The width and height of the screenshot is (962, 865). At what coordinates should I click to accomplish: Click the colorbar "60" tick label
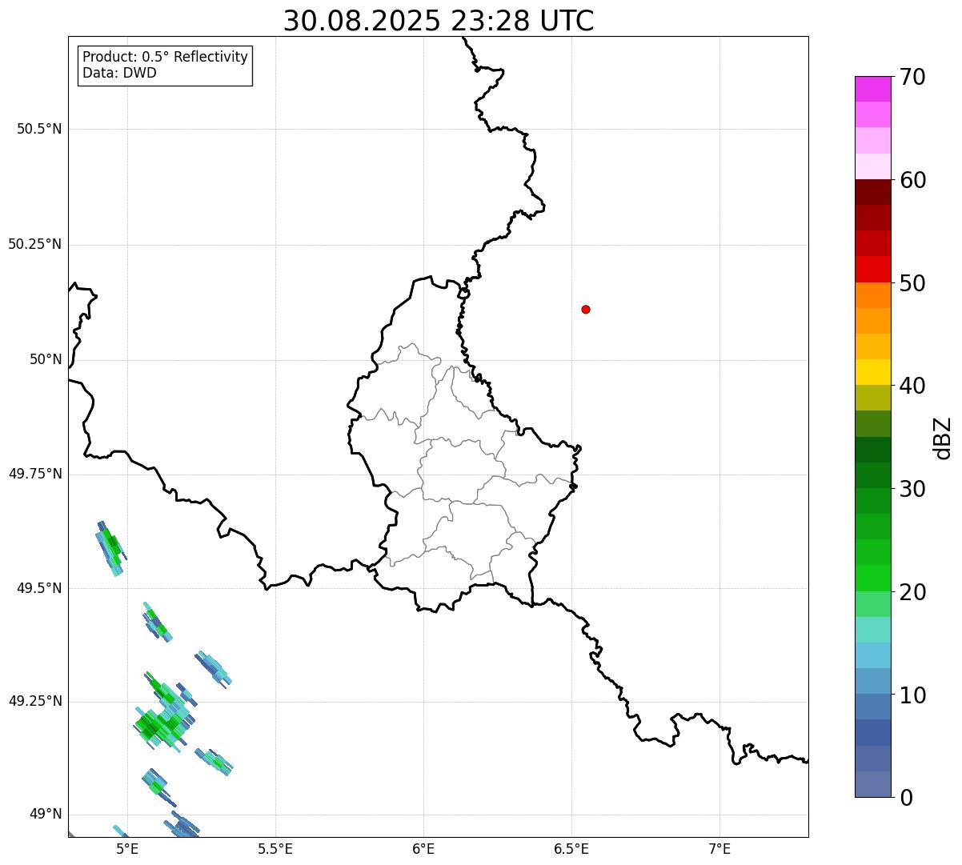[x=913, y=180]
